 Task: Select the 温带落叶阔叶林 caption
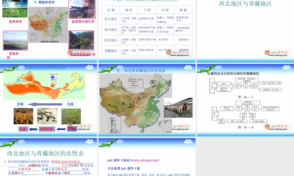point(83,21)
